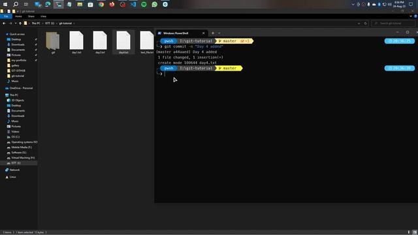Open my-portfolio pinned folder
This screenshot has width=418, height=235.
tap(19, 60)
